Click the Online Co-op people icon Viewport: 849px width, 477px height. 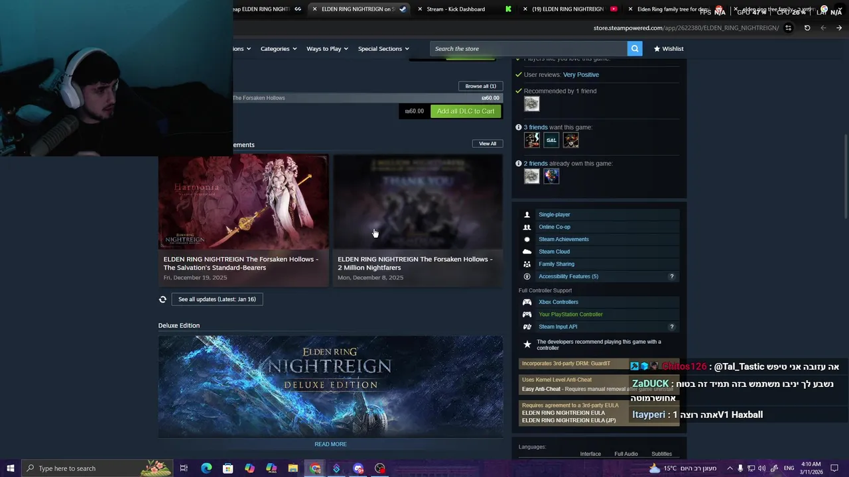pos(527,227)
